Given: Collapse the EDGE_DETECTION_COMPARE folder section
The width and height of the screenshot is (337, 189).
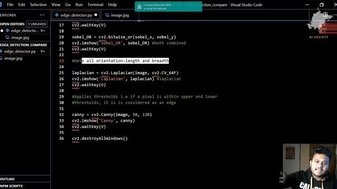Looking at the screenshot, I should tap(24, 45).
